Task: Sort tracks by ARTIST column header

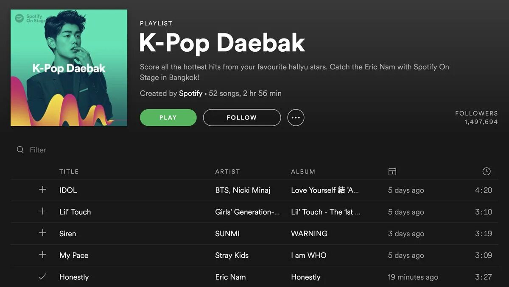Action: click(227, 171)
